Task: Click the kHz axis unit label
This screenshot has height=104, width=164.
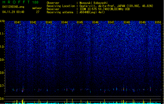Action: point(2,21)
